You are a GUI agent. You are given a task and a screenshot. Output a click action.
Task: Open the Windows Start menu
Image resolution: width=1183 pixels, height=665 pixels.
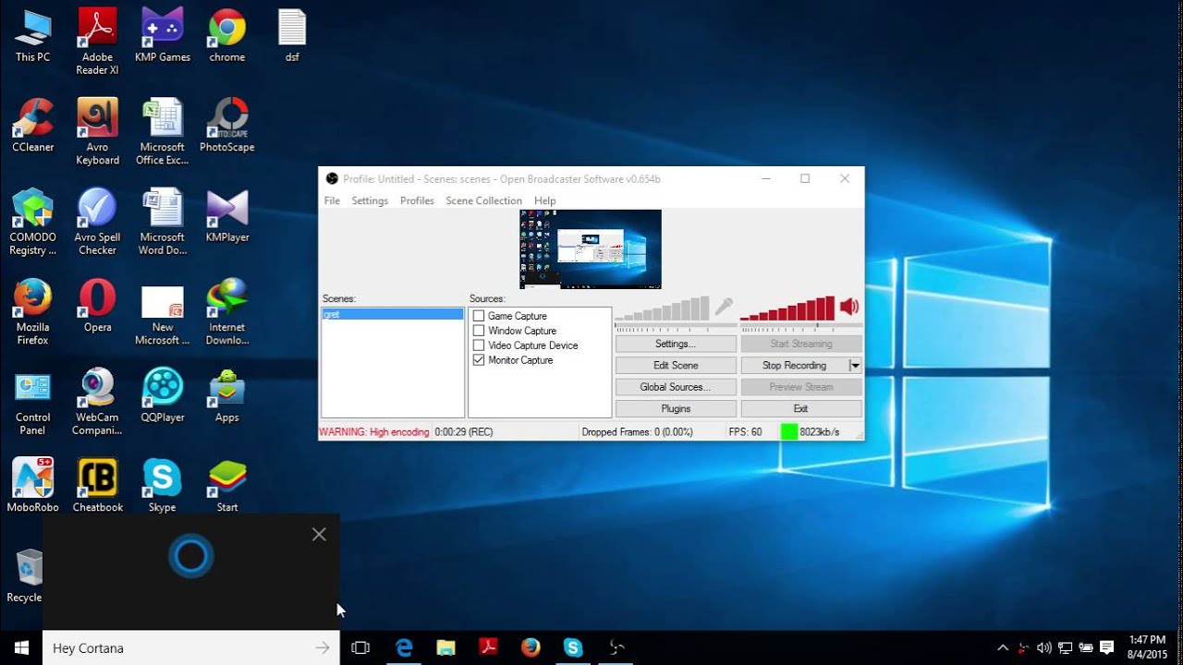pyautogui.click(x=21, y=648)
